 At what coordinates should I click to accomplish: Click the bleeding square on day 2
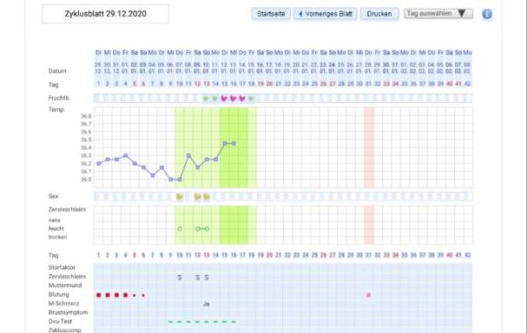click(107, 295)
